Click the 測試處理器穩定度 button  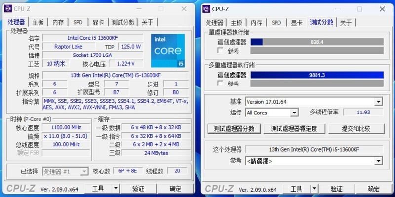pyautogui.click(x=294, y=129)
